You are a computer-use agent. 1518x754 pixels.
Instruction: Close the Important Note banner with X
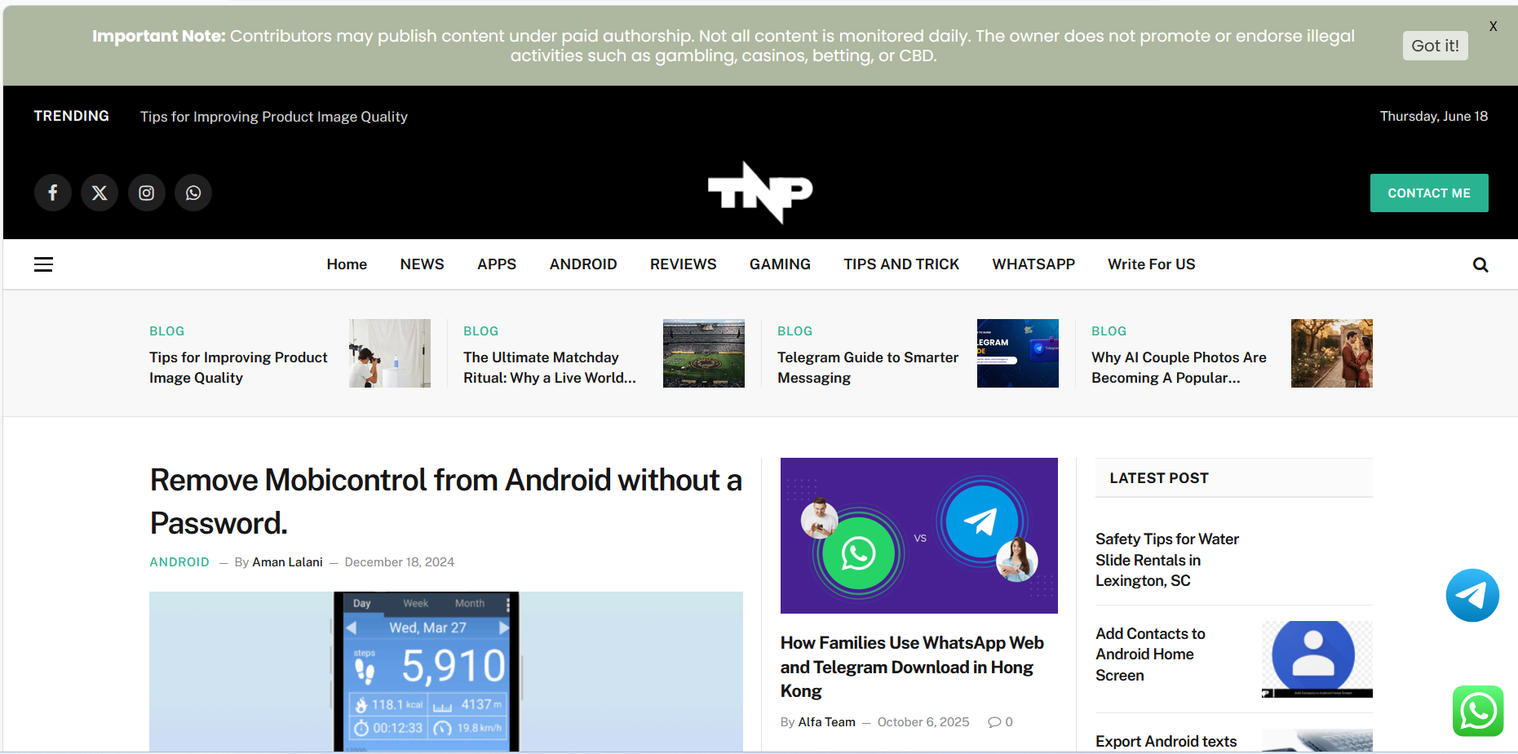coord(1493,26)
